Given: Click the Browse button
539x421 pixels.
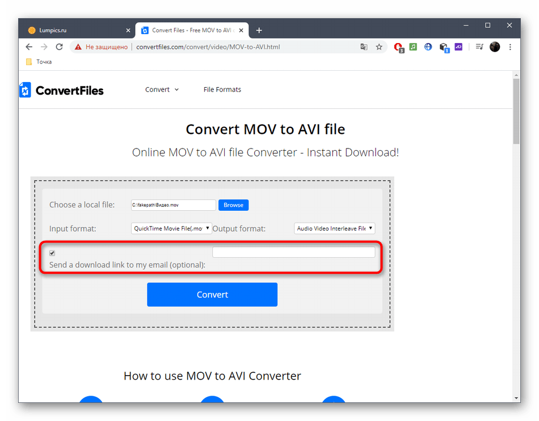Looking at the screenshot, I should click(233, 205).
